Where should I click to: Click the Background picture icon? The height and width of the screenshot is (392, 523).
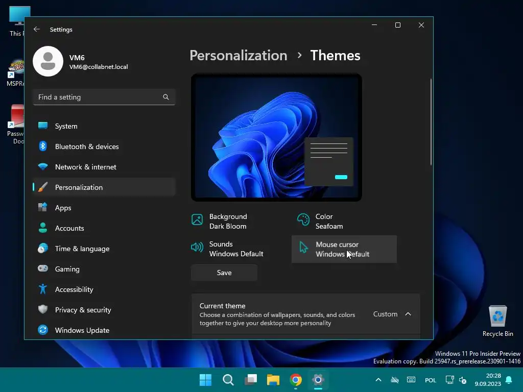[x=197, y=219]
